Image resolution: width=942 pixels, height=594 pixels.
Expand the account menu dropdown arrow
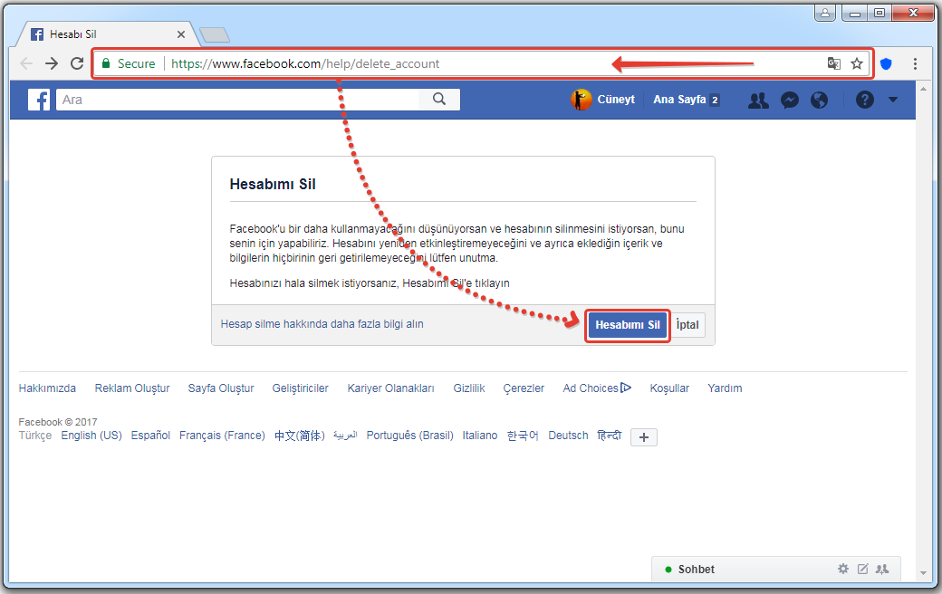tap(893, 101)
